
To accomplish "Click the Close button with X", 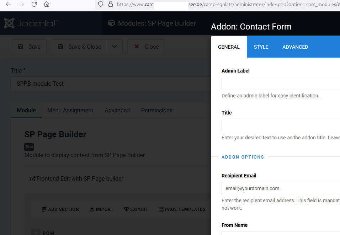I will pos(146,47).
